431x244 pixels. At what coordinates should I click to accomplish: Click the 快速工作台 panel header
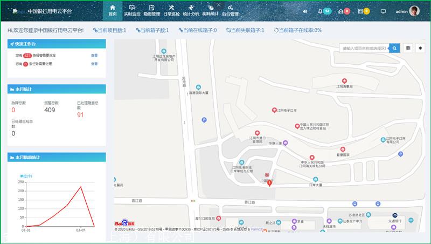(57, 44)
